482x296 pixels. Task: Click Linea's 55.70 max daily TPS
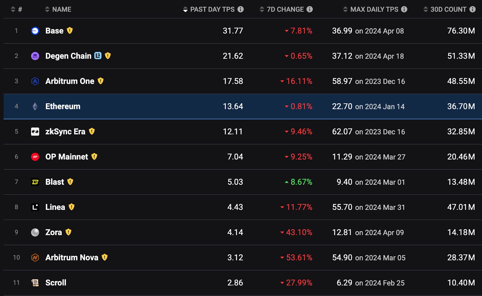(342, 207)
